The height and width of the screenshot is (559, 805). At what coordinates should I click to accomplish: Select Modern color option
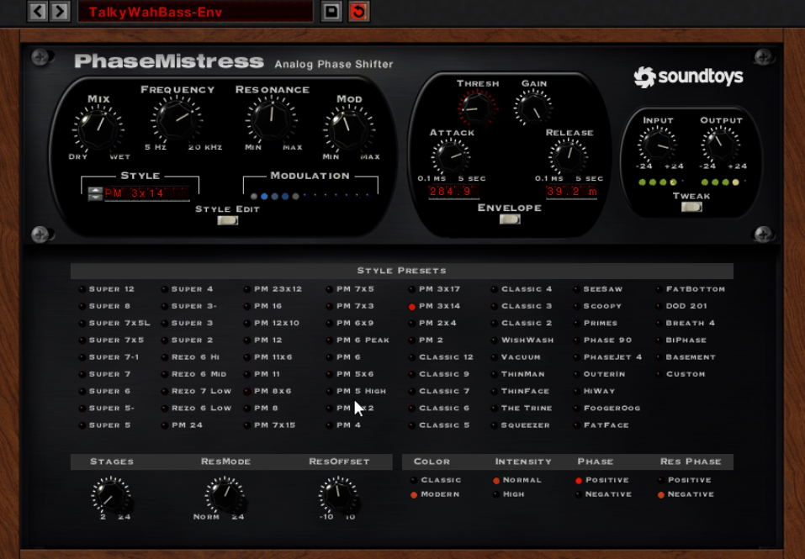coord(436,494)
